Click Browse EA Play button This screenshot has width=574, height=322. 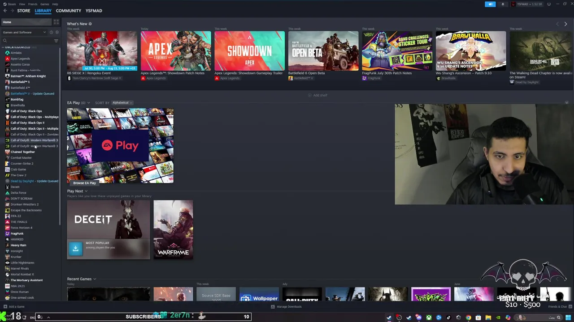click(x=84, y=183)
